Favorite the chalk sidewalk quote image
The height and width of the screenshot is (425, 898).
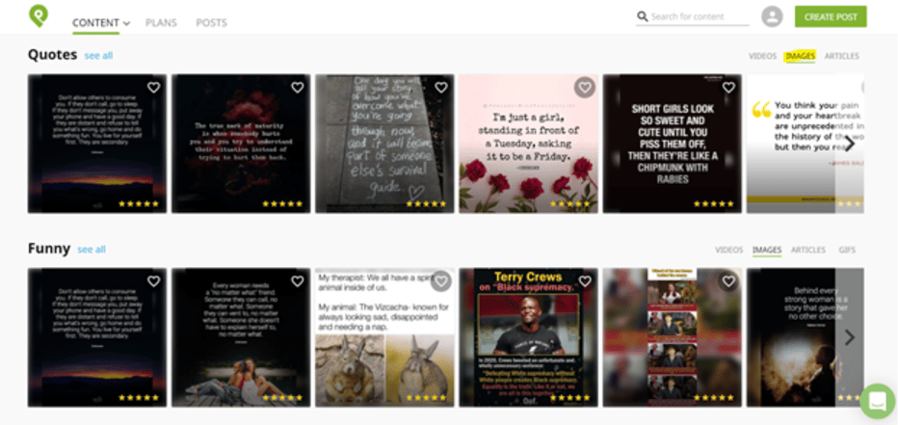[x=440, y=88]
